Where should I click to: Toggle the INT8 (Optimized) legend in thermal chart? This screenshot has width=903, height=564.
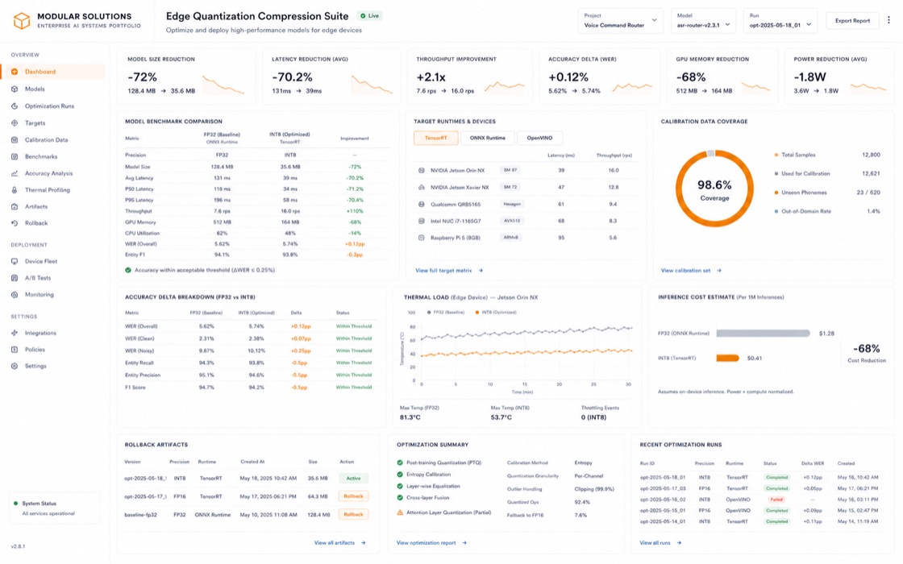(495, 313)
